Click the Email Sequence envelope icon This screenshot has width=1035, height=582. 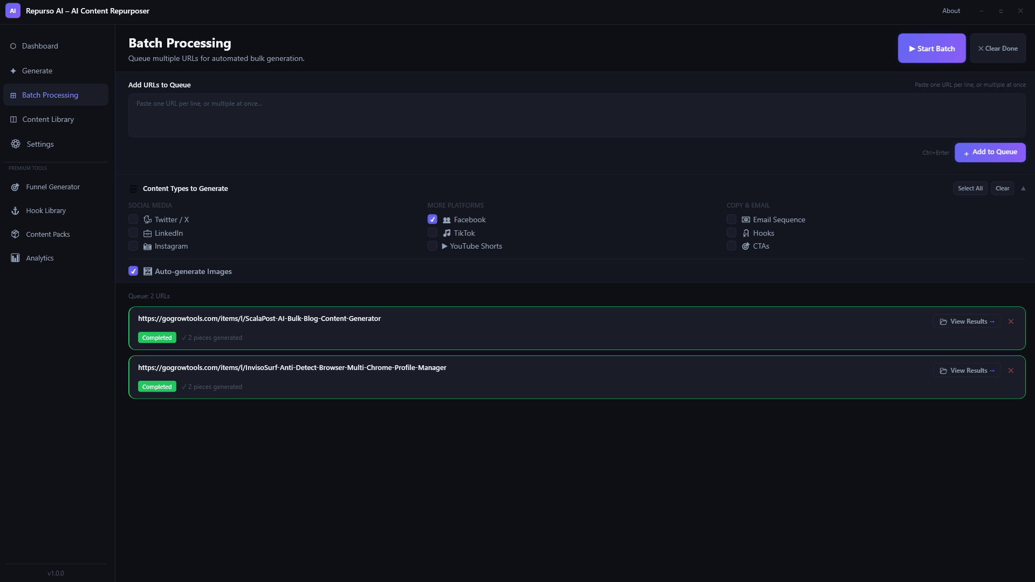click(745, 220)
